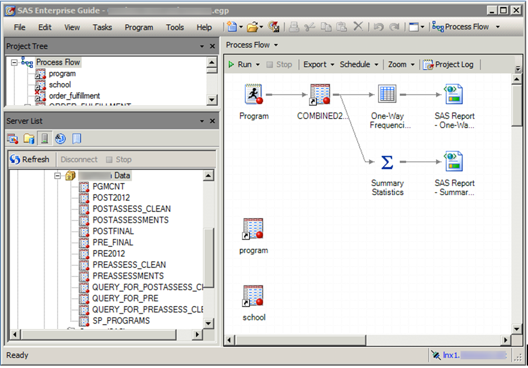
Task: Select the lowercase program dataset node
Action: [253, 229]
